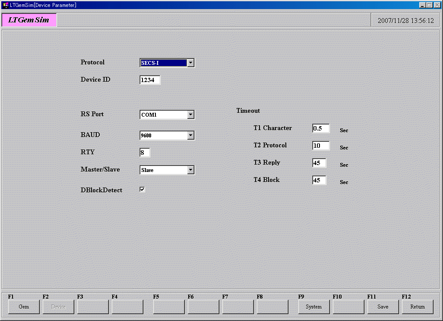443x321 pixels.
Task: Click the F11 Save button
Action: [x=383, y=307]
